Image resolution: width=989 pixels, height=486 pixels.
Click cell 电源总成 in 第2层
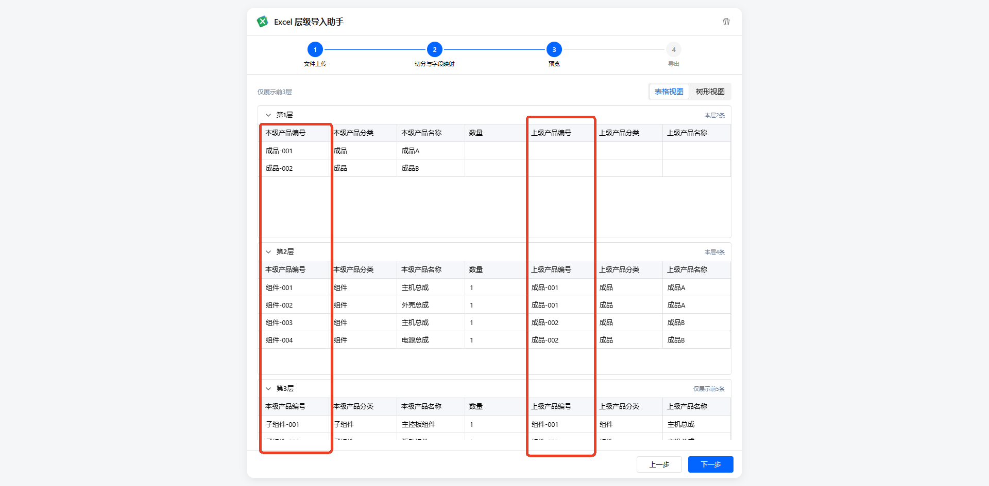point(415,340)
